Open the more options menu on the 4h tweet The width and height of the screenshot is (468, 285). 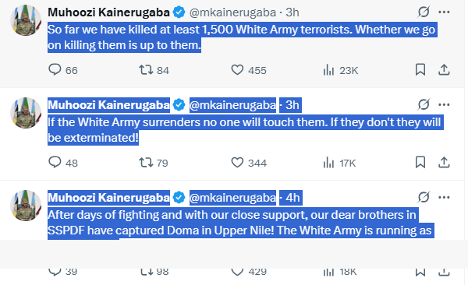click(x=444, y=197)
